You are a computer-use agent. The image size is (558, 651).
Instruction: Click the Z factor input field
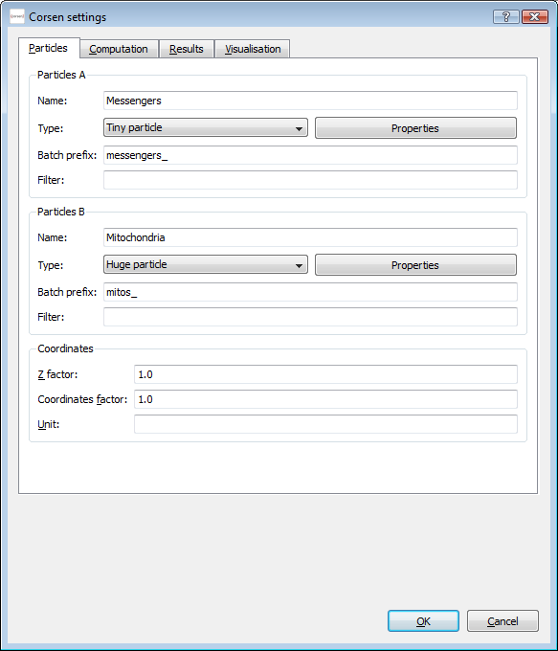[x=325, y=374]
